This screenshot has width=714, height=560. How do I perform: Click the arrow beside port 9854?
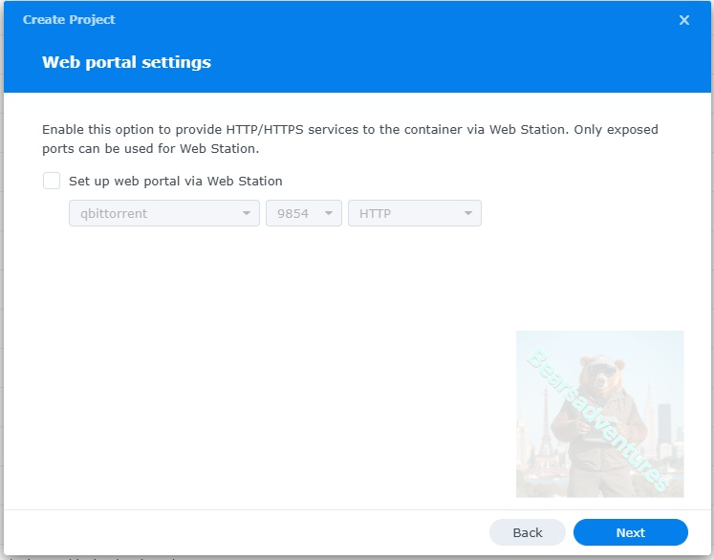click(329, 213)
